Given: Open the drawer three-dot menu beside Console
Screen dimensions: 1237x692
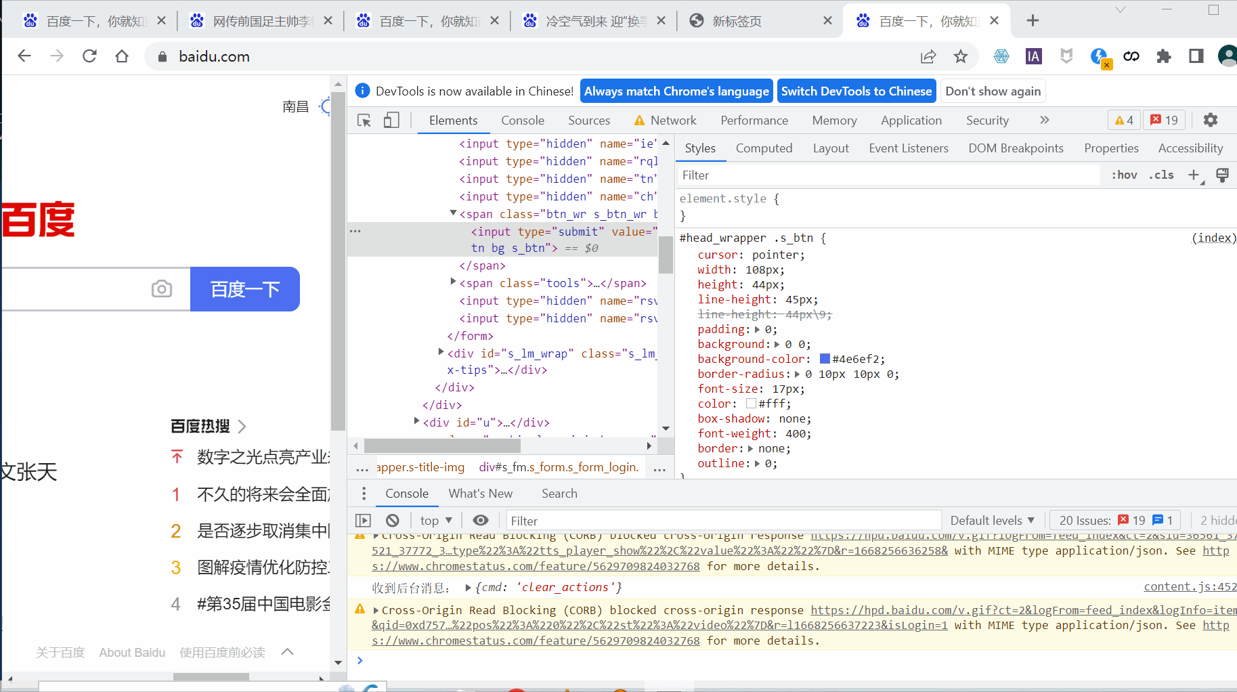Looking at the screenshot, I should [364, 494].
